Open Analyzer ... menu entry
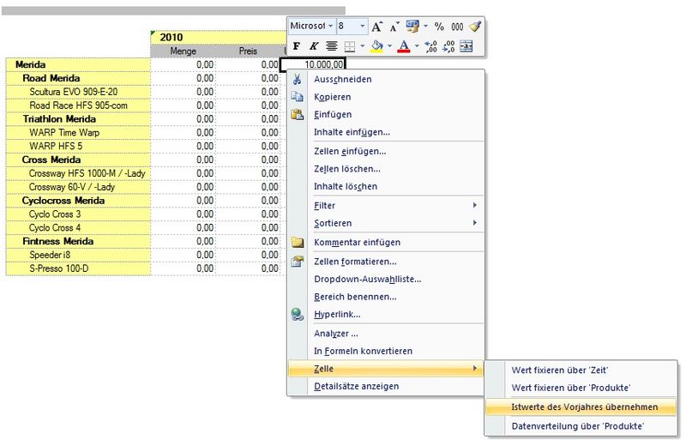Screen dimensions: 686x446 click(x=386, y=333)
